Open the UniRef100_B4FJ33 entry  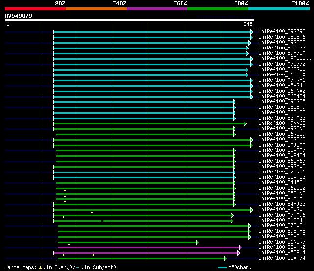pos(282,204)
